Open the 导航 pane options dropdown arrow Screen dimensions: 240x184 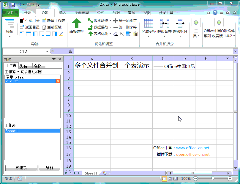54,59
